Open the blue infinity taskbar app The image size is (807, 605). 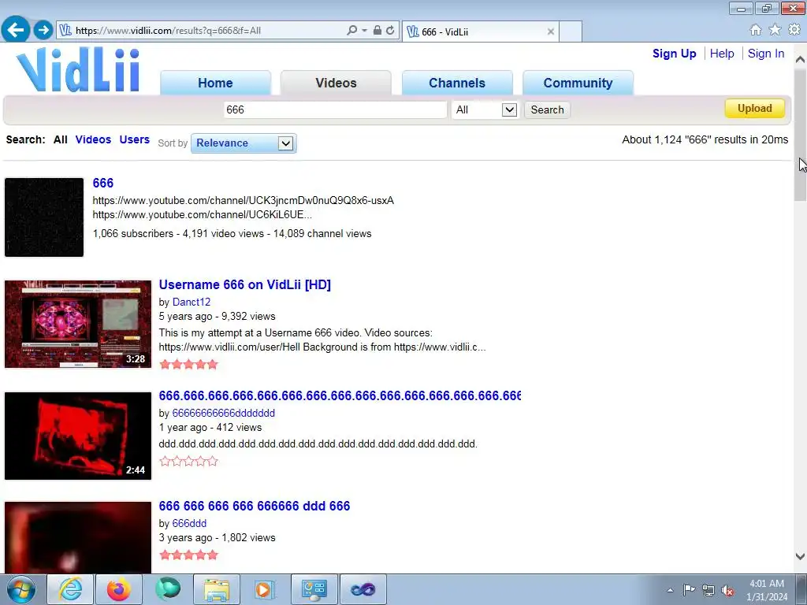pos(363,589)
